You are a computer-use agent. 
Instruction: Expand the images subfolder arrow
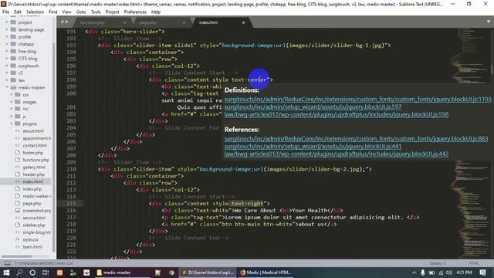pos(12,102)
